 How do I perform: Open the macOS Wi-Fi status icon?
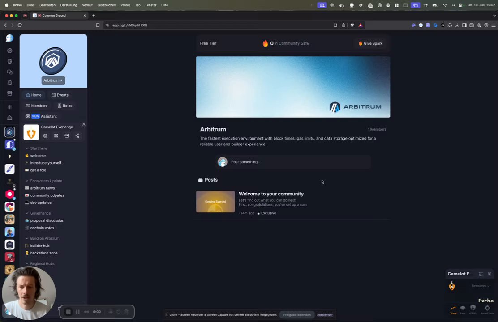(x=445, y=5)
